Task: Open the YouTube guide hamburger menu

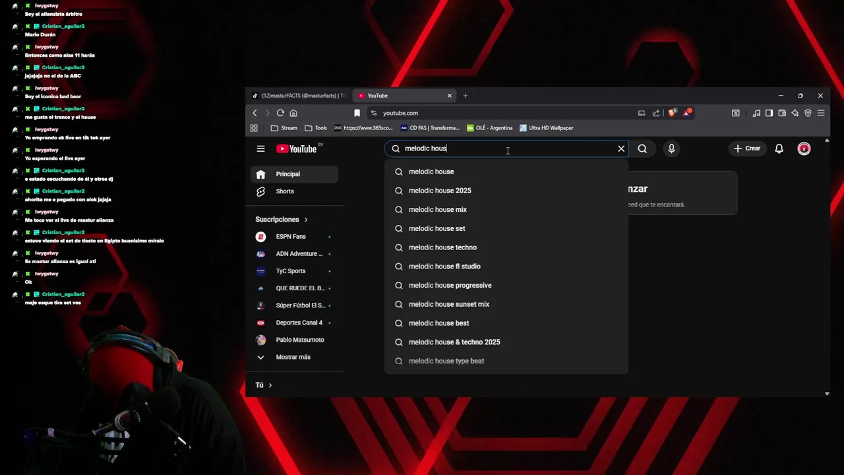Action: point(260,148)
